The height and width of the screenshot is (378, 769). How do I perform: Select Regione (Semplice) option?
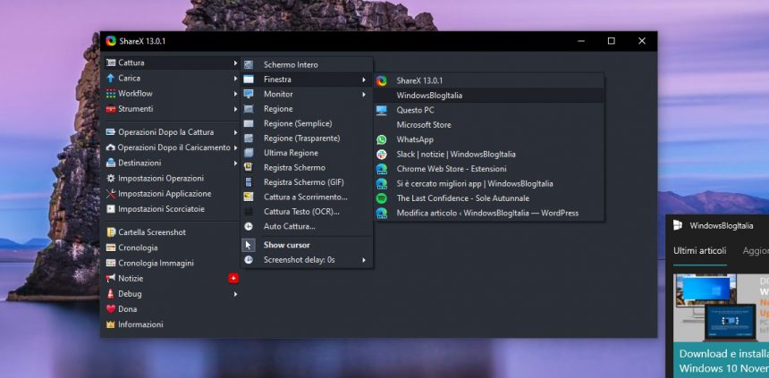(x=307, y=123)
